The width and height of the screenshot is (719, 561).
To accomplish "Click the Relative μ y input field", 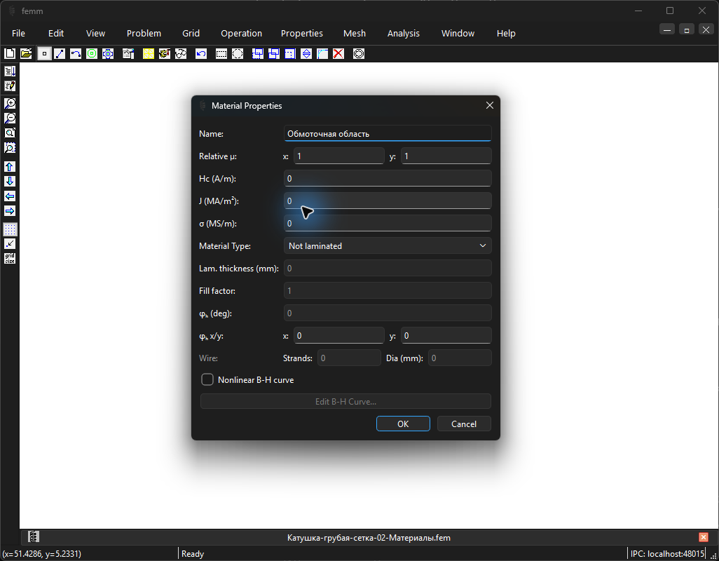I will tap(446, 156).
